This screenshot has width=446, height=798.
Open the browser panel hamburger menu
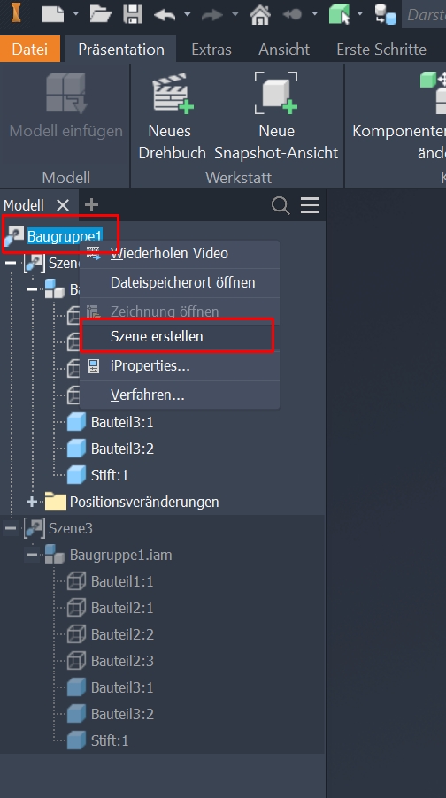[x=310, y=205]
